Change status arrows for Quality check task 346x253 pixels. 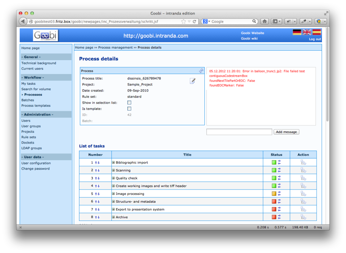click(279, 178)
